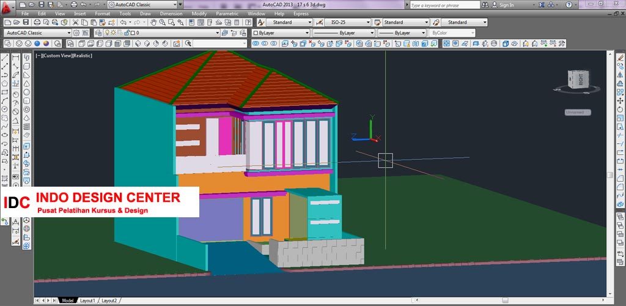Open the Unnamed UCS dropdown below ViewCube
The image size is (626, 306).
578,112
